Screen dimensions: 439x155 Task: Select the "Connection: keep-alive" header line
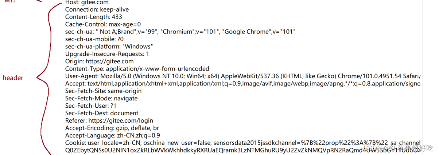click(97, 9)
